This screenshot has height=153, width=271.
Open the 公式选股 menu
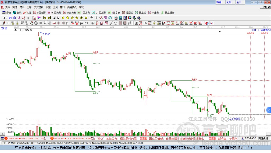click(39, 7)
